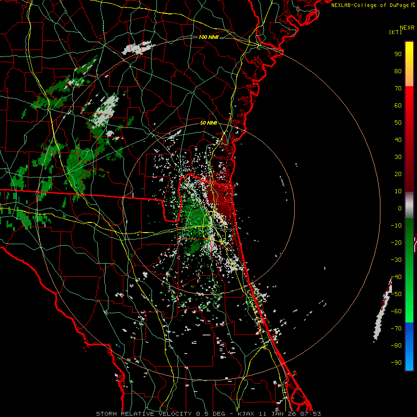This screenshot has height=417, width=417.
Task: Click the NEXR label above the scale
Action: (407, 28)
